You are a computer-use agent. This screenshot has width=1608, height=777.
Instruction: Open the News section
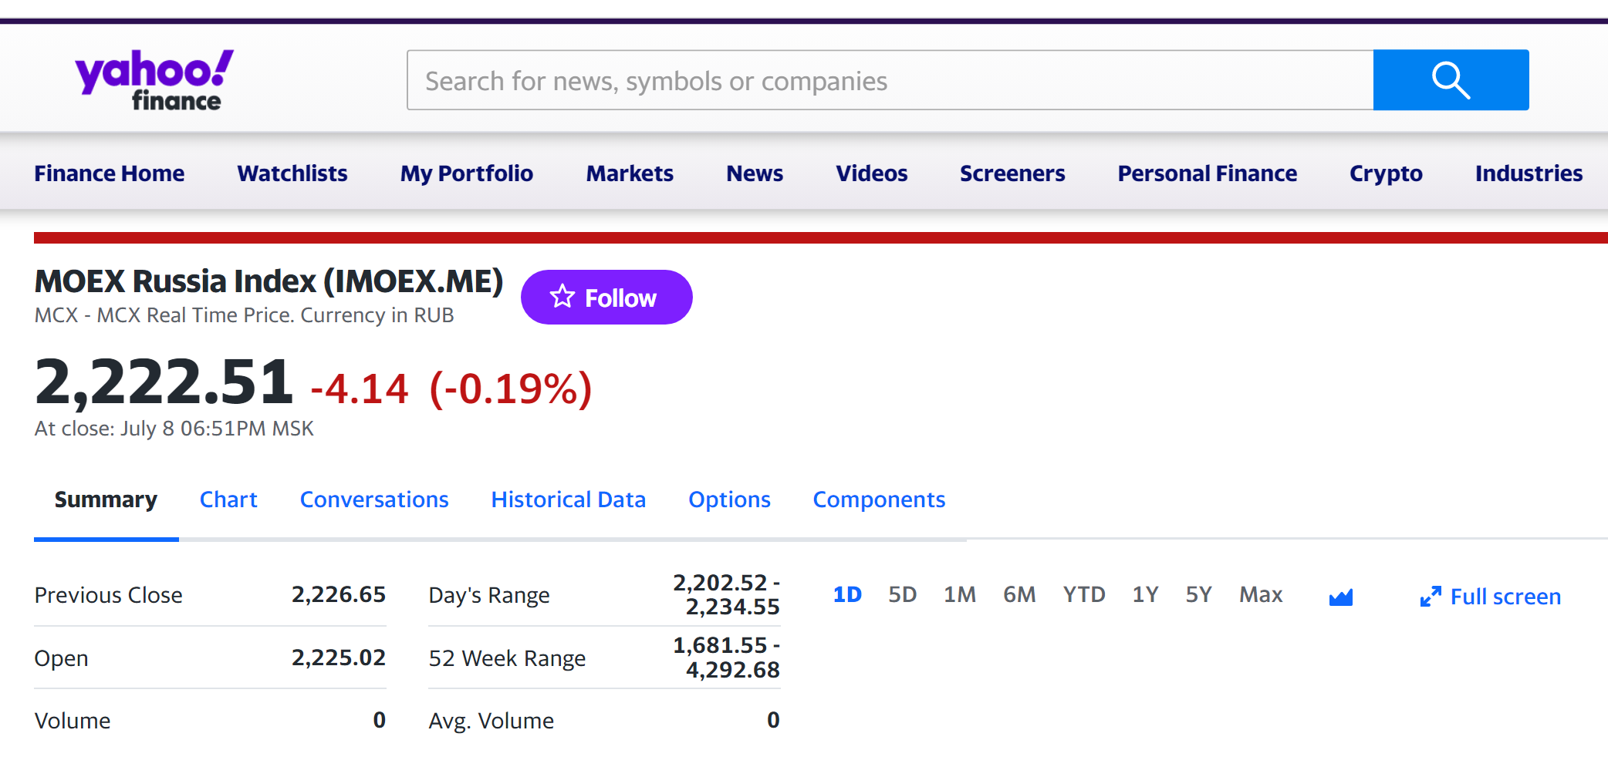755,173
